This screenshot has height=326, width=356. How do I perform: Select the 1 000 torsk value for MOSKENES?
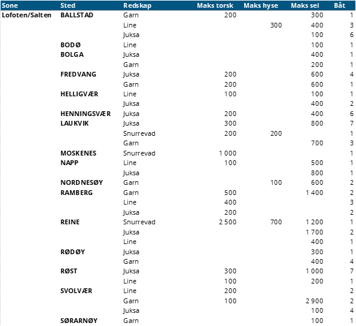coord(227,153)
